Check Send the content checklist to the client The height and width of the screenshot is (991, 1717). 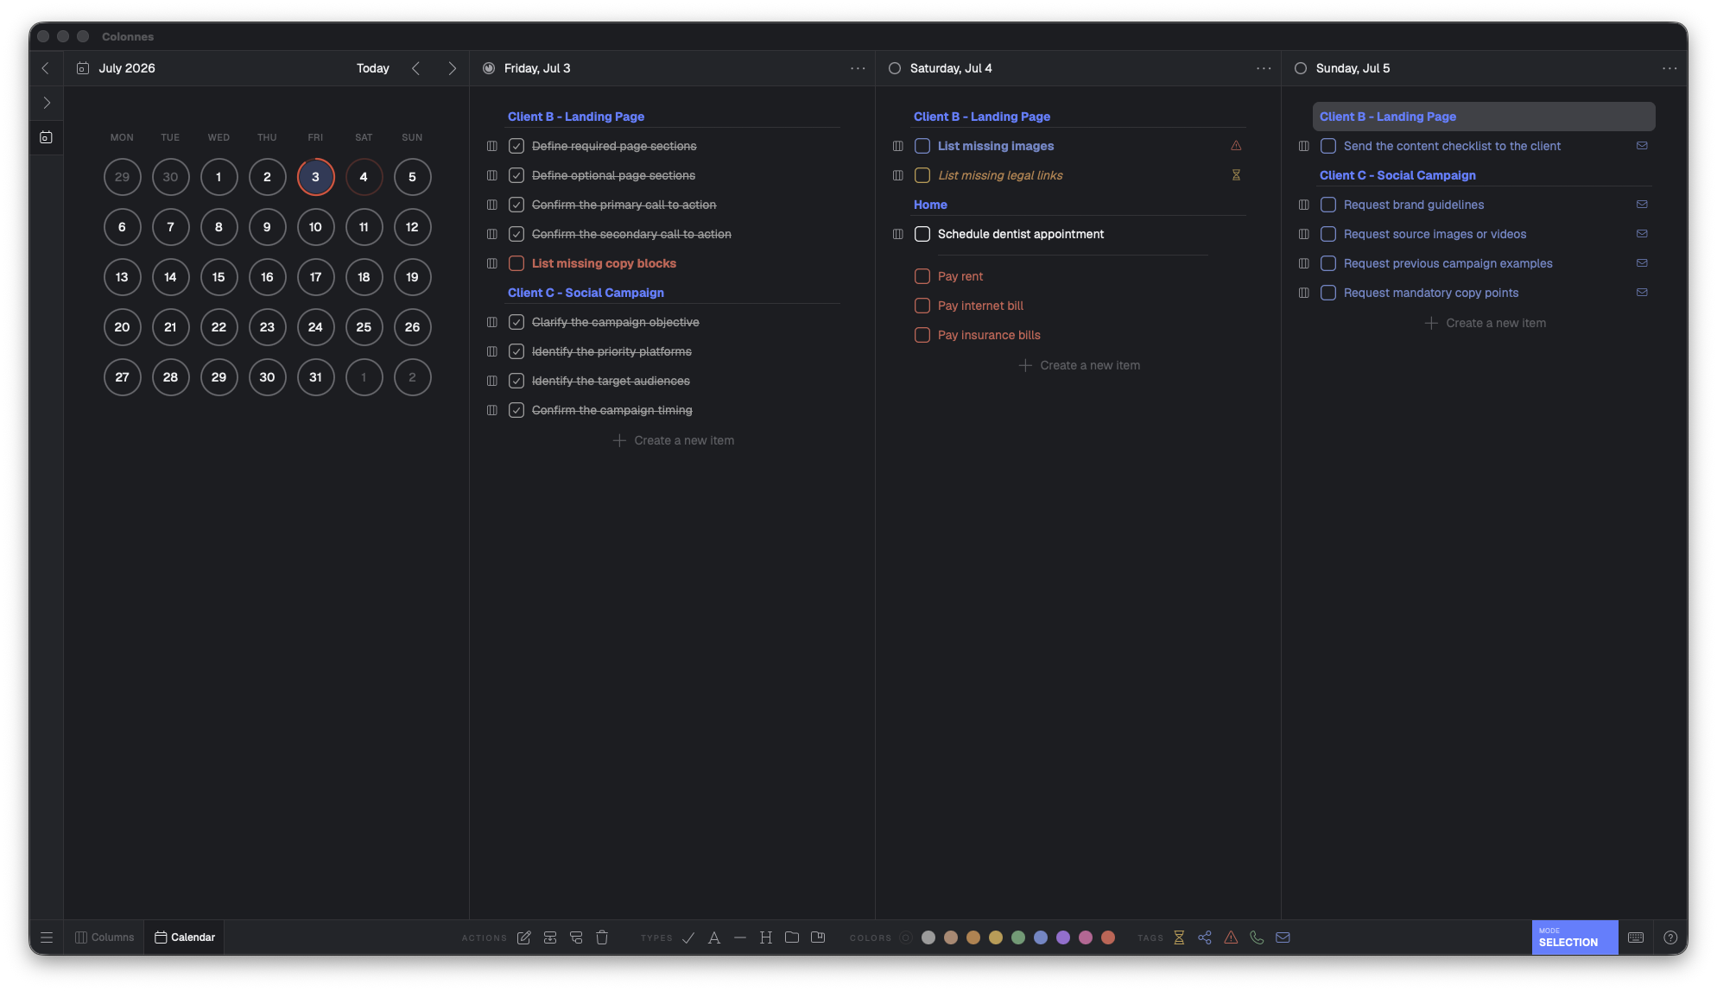[1328, 146]
